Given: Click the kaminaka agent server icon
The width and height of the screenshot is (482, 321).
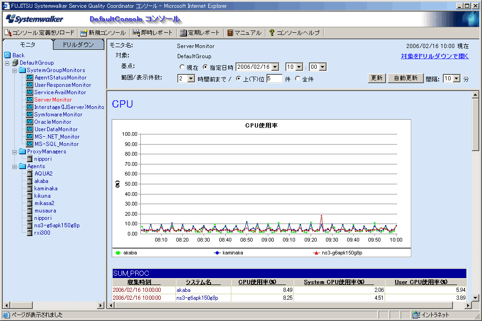Looking at the screenshot, I should [x=30, y=188].
